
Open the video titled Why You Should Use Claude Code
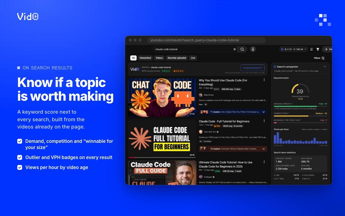click(223, 82)
